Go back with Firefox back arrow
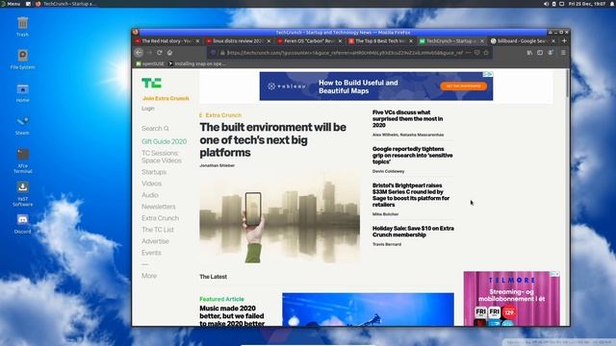616x346 pixels. click(139, 53)
